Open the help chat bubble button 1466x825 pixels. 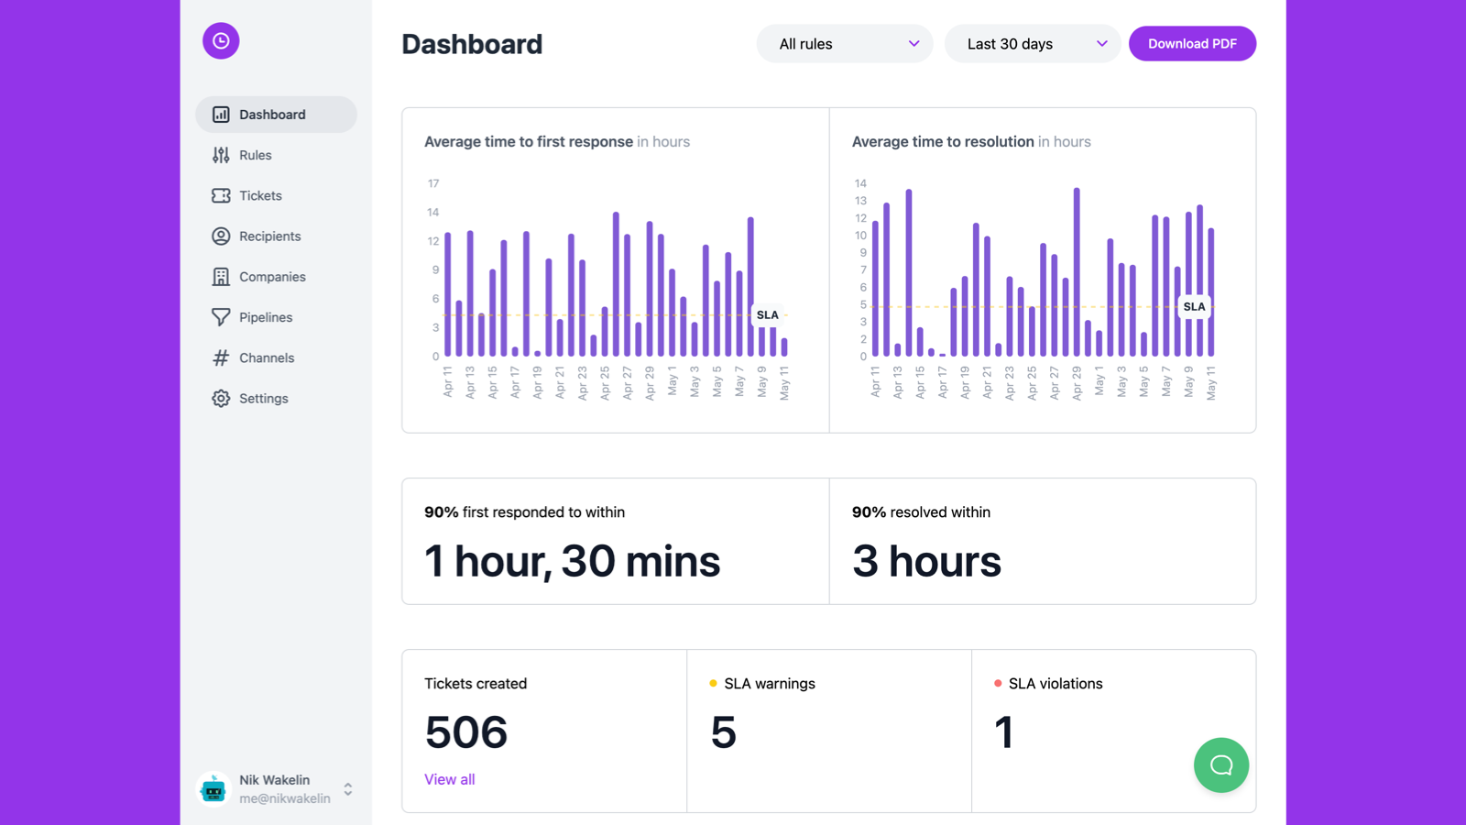tap(1220, 765)
